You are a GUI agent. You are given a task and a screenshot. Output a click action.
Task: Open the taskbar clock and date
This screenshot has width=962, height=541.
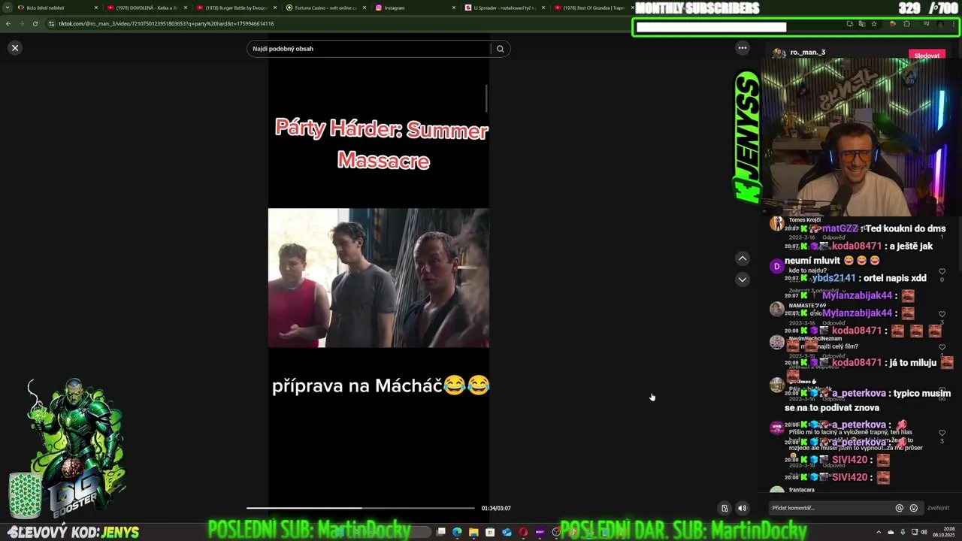944,532
